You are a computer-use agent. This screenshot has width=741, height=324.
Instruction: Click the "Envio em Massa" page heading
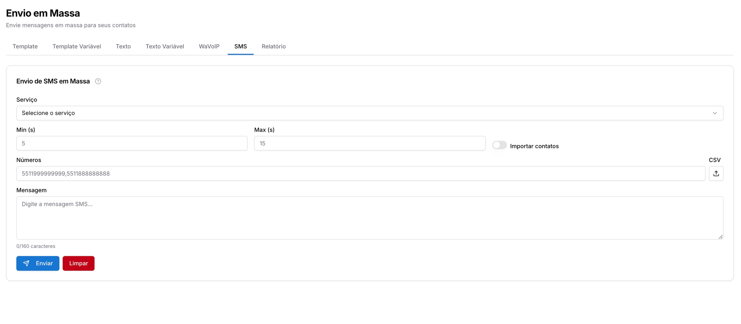(43, 13)
